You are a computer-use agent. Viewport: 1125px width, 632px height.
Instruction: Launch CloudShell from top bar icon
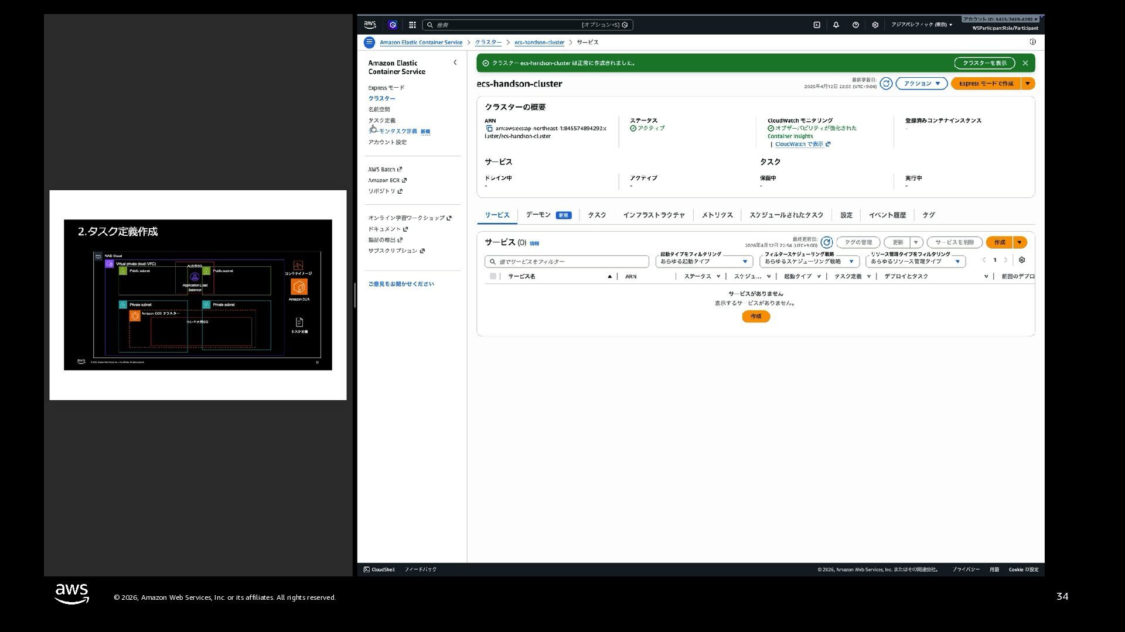[x=817, y=25]
